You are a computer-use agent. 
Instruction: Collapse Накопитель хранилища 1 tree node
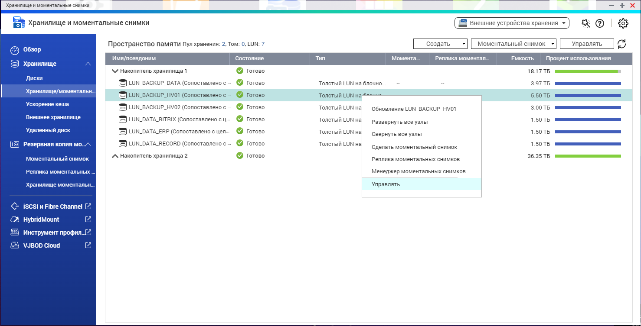coord(115,71)
